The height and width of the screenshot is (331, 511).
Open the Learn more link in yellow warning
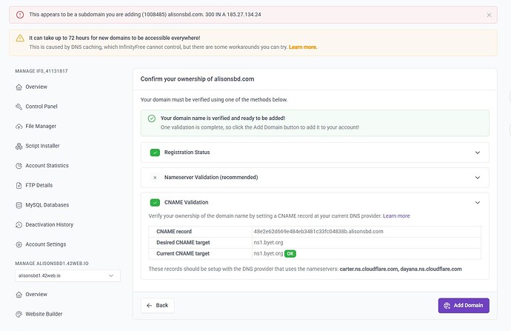click(x=302, y=47)
